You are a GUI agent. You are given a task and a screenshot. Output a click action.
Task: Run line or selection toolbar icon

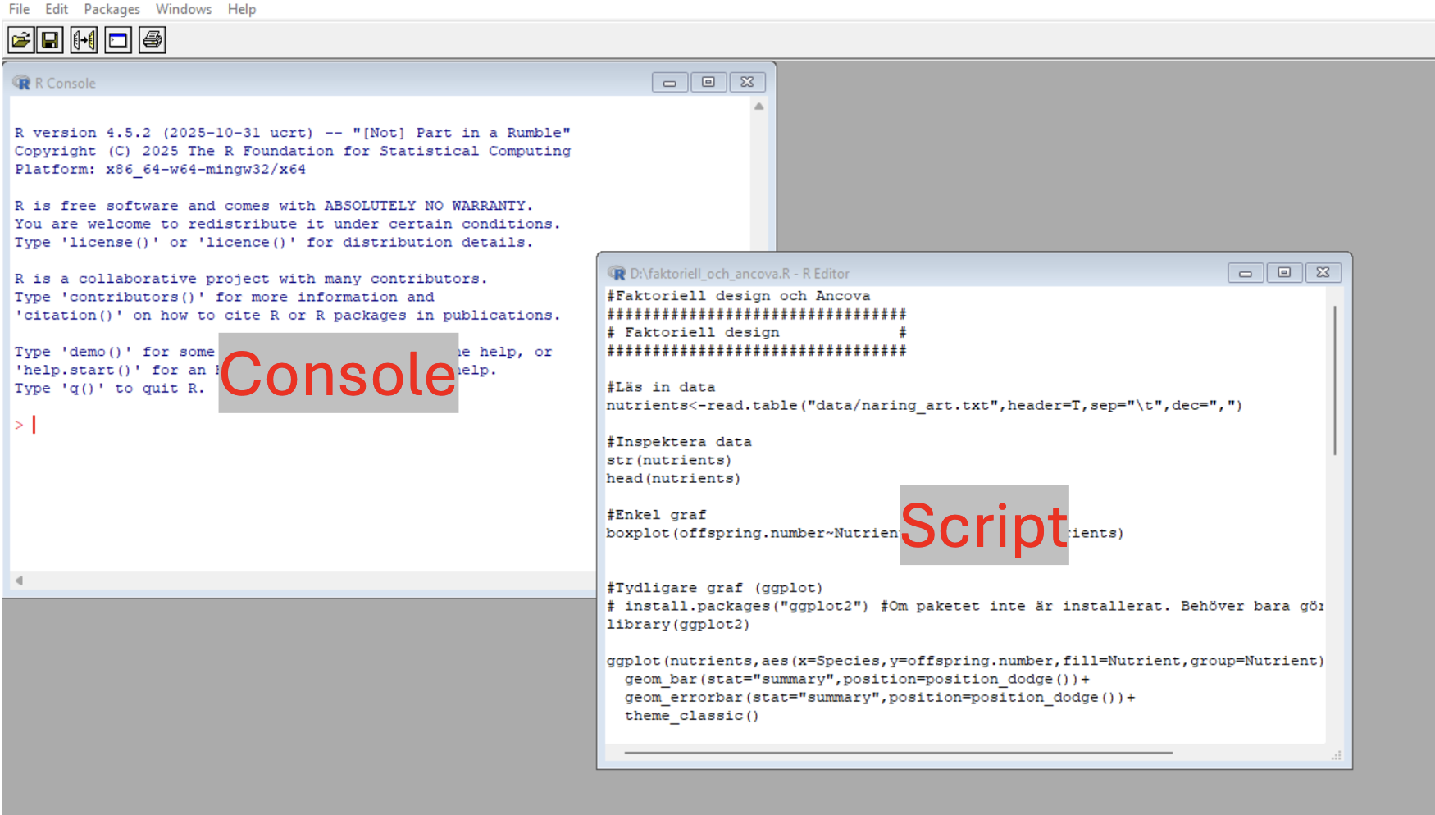click(84, 40)
